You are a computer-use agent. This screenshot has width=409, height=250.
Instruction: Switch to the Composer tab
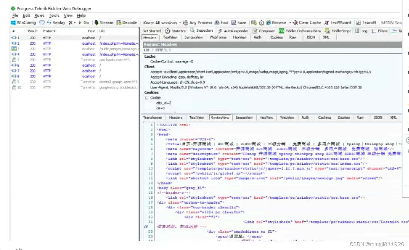click(264, 31)
